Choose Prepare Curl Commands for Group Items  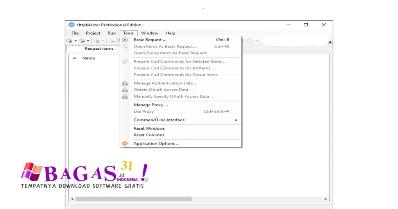point(181,75)
